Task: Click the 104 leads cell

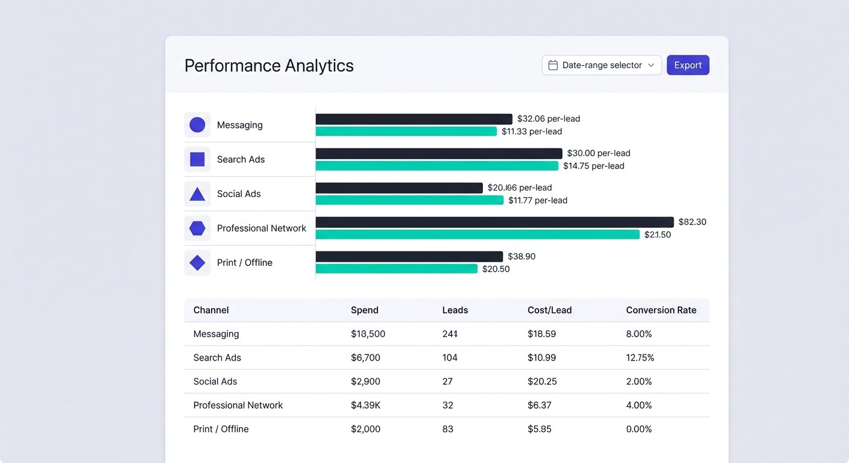Action: (x=450, y=357)
